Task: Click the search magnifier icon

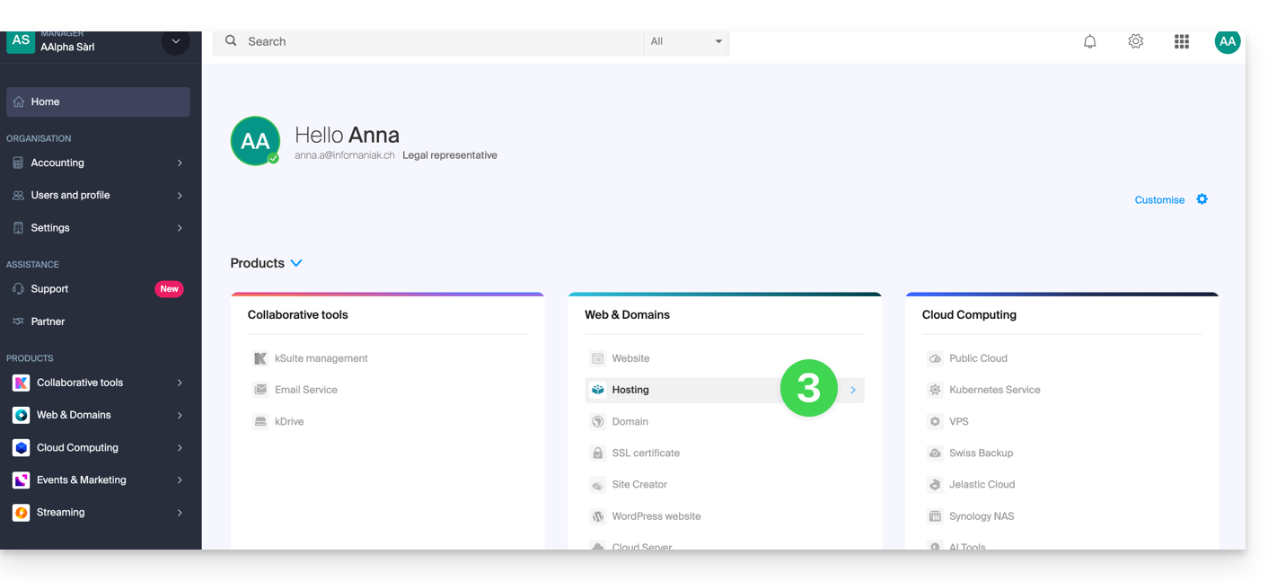Action: coord(231,41)
